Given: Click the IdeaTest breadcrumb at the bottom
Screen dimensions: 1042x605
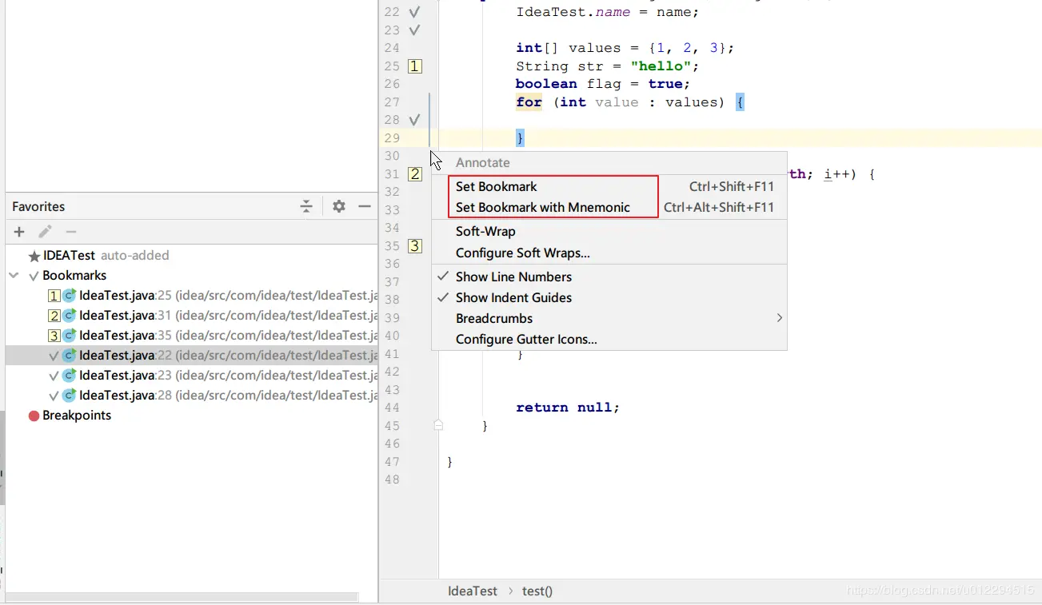Looking at the screenshot, I should click(473, 591).
